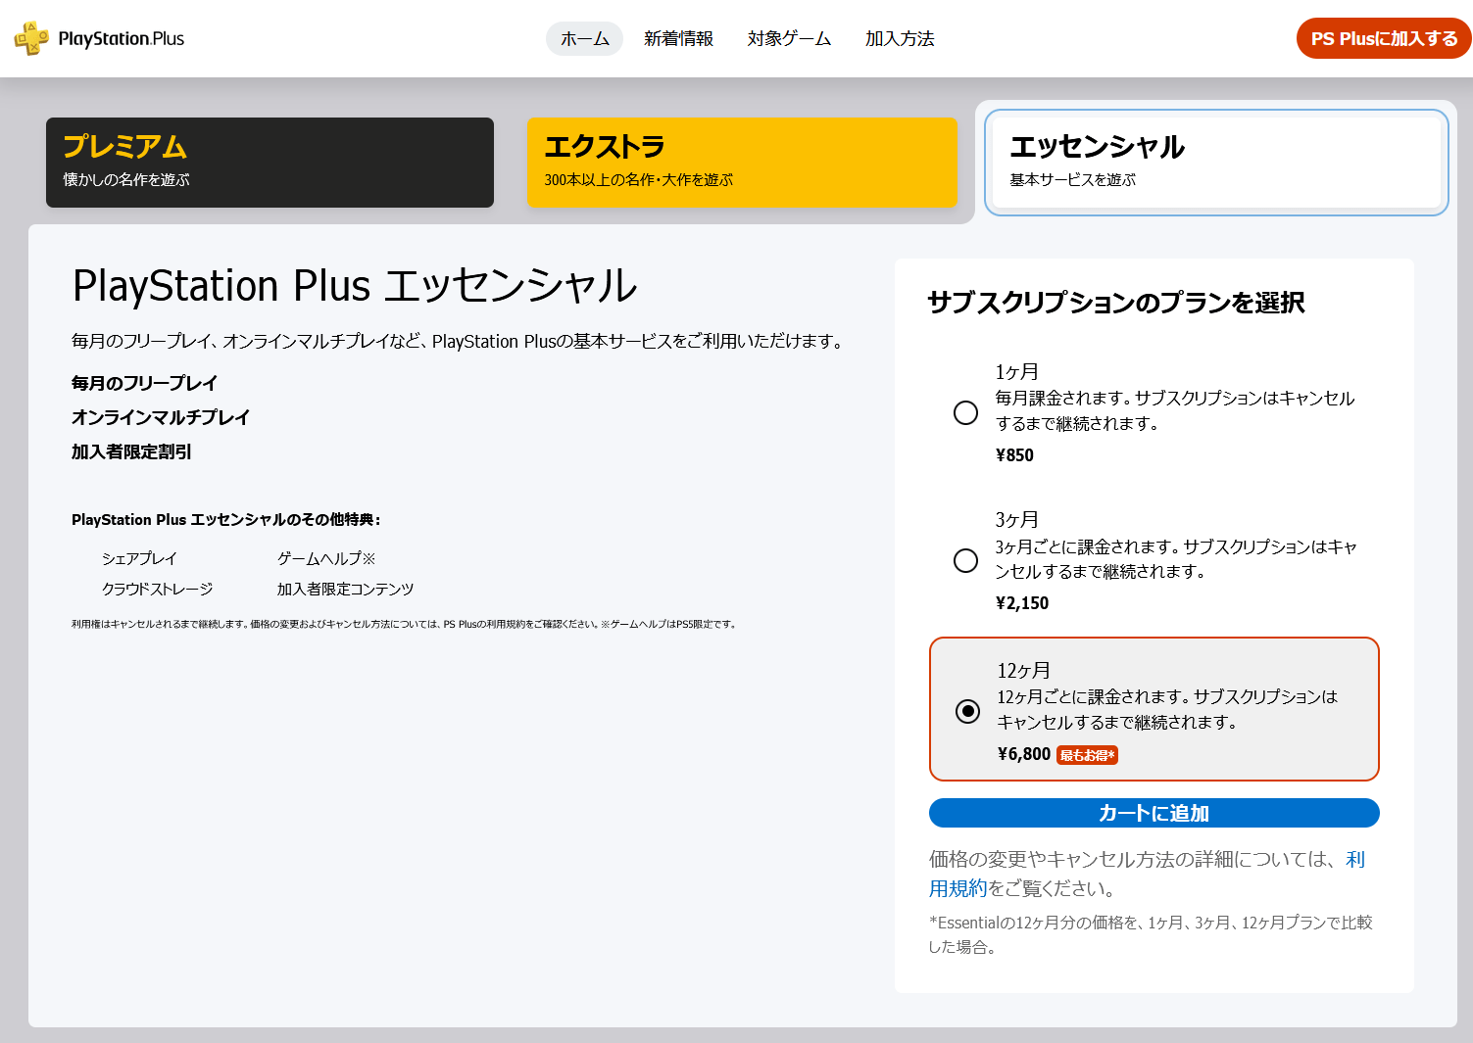This screenshot has height=1043, width=1473.
Task: Click the 加入者限定コンテンツ benefit text
Action: tap(345, 589)
